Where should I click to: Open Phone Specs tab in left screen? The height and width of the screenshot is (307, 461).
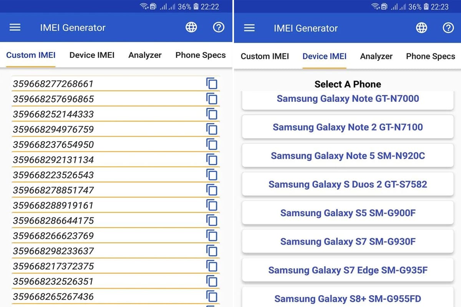pyautogui.click(x=201, y=55)
